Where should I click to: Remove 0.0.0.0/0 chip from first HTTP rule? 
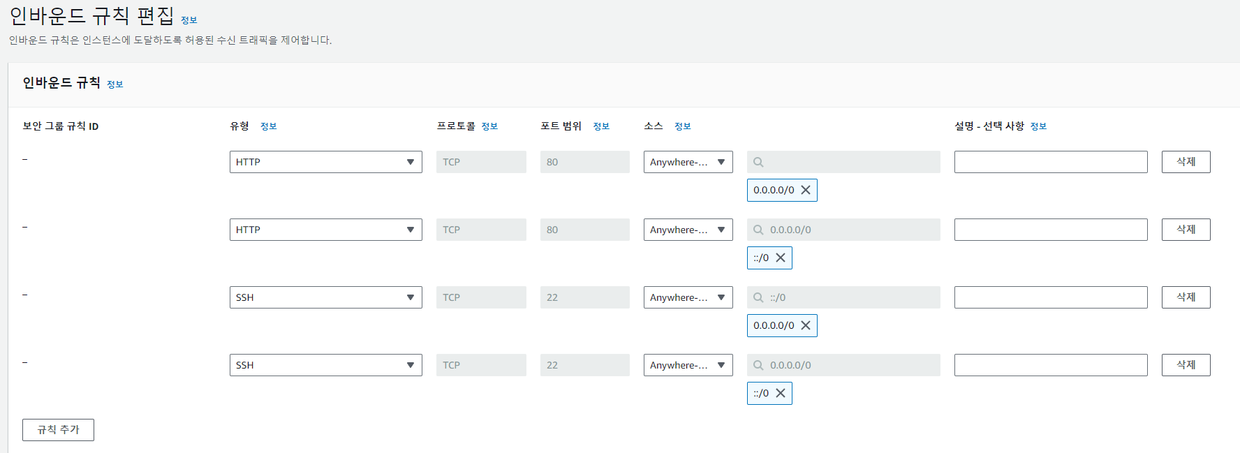click(x=806, y=190)
